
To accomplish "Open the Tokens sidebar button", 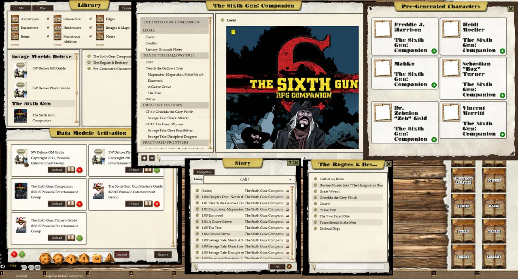I will 463,256.
